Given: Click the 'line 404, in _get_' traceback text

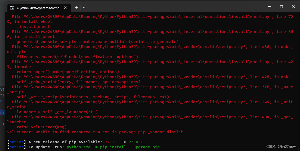Looking at the screenshot, I should tap(271, 117).
